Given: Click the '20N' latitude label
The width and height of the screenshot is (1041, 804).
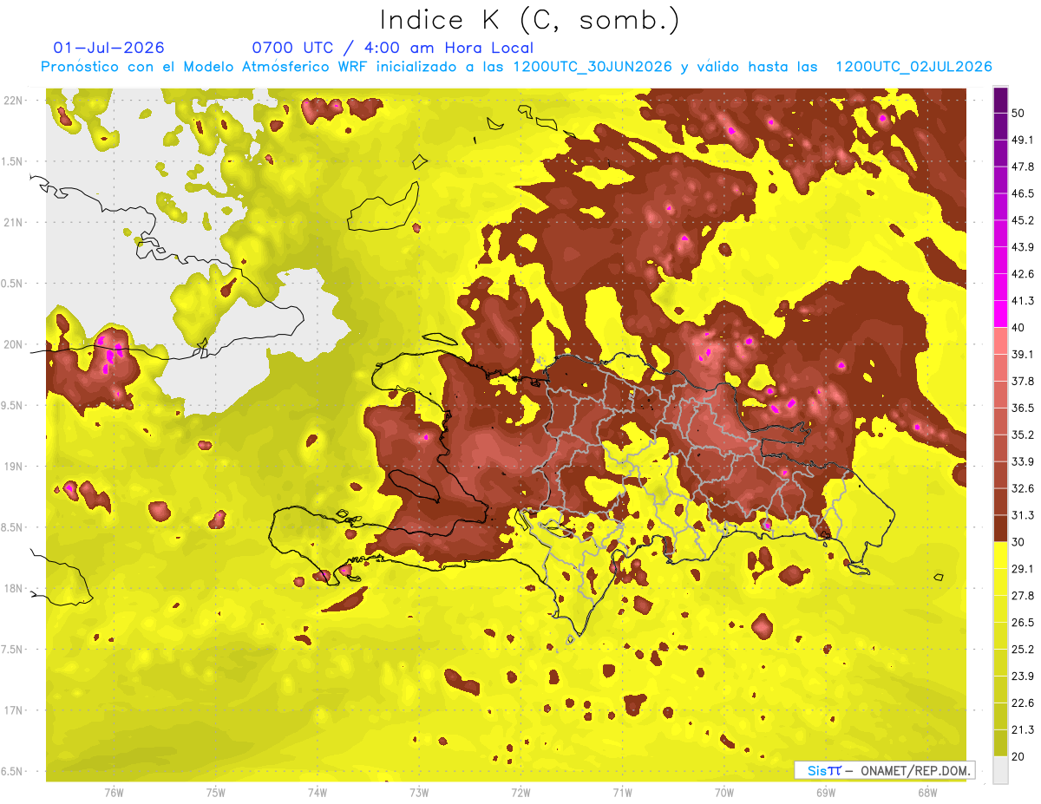Looking at the screenshot, I should tap(15, 344).
